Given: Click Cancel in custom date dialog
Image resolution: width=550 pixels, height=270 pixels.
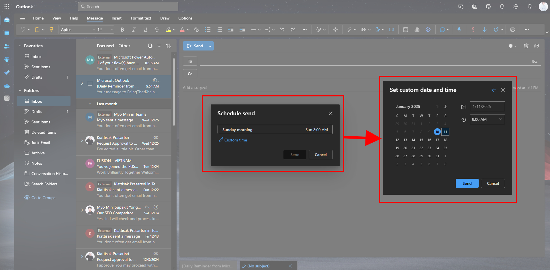Looking at the screenshot, I should tap(493, 183).
